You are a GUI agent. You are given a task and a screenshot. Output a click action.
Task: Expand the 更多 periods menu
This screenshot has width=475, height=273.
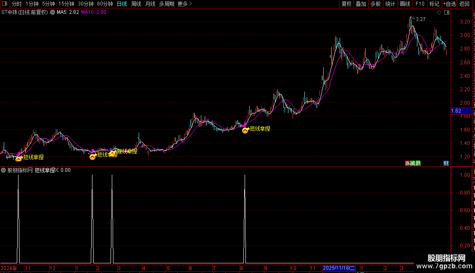[185, 4]
